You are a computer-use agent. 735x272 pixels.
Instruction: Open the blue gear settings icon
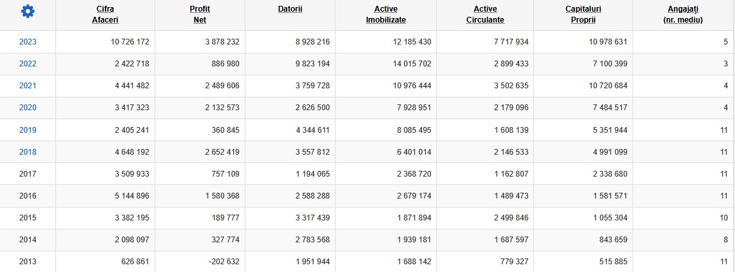pyautogui.click(x=28, y=11)
